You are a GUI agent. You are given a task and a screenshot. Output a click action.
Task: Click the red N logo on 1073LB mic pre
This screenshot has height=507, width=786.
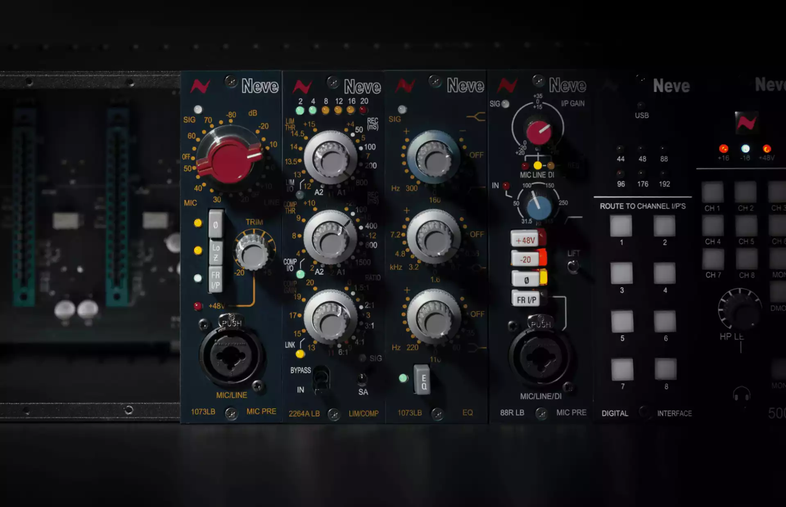pos(200,86)
